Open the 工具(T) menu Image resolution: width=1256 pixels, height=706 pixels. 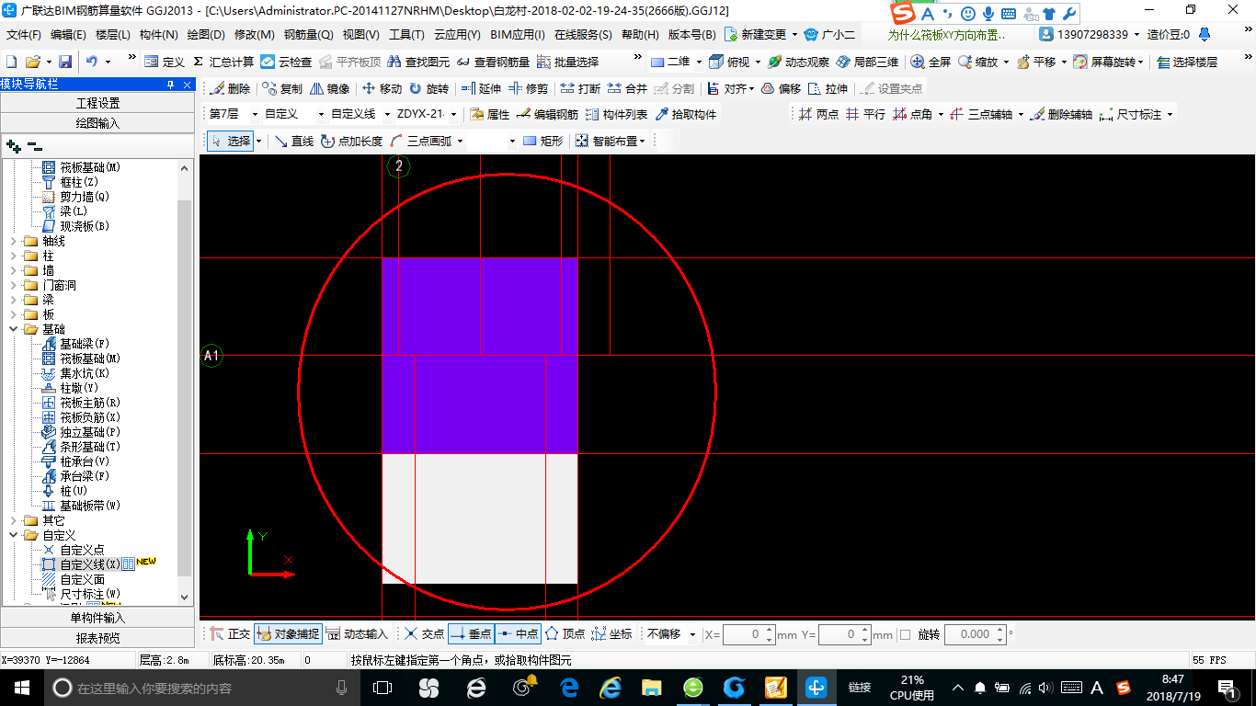406,34
